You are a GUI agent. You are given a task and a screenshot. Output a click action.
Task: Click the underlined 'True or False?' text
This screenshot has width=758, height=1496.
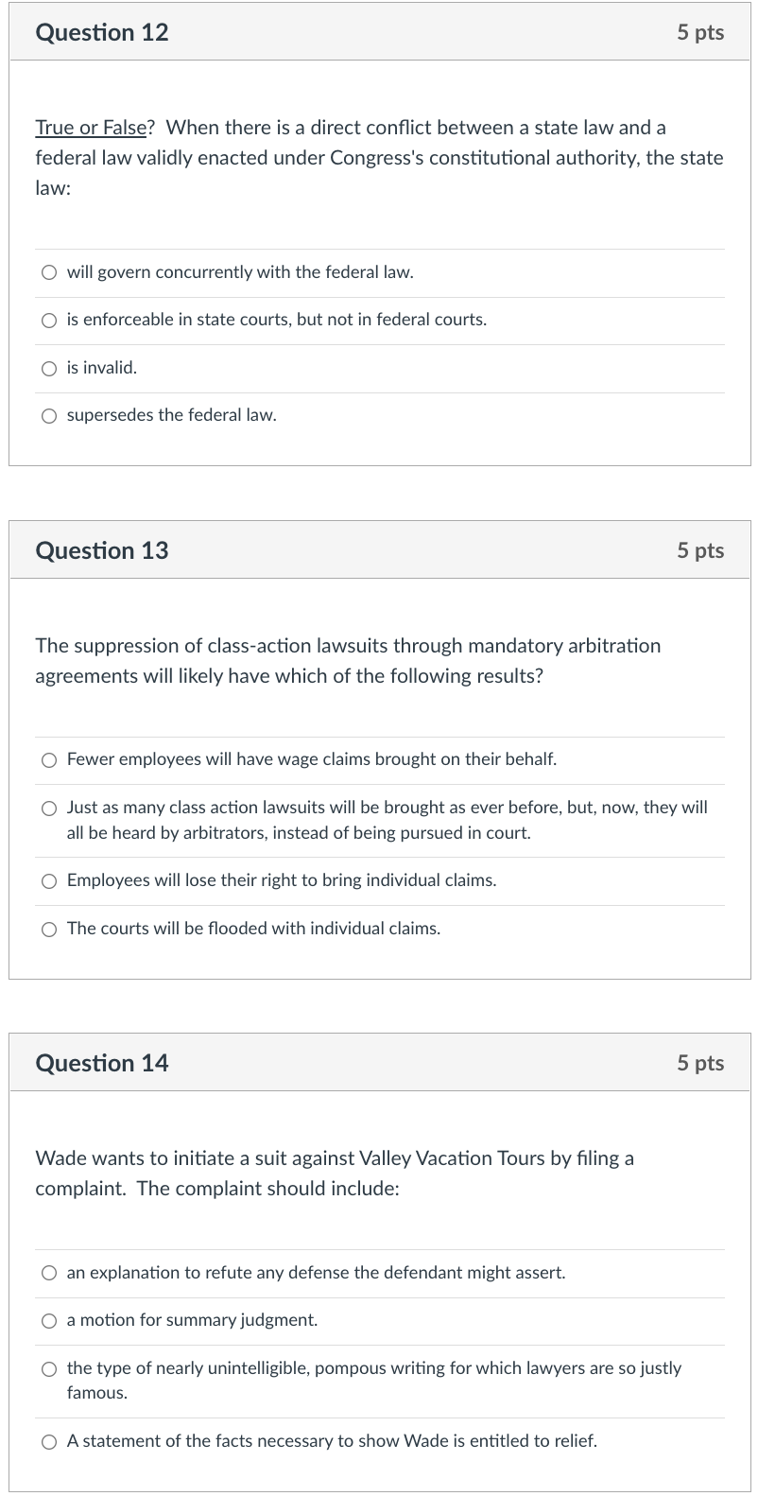coord(88,127)
